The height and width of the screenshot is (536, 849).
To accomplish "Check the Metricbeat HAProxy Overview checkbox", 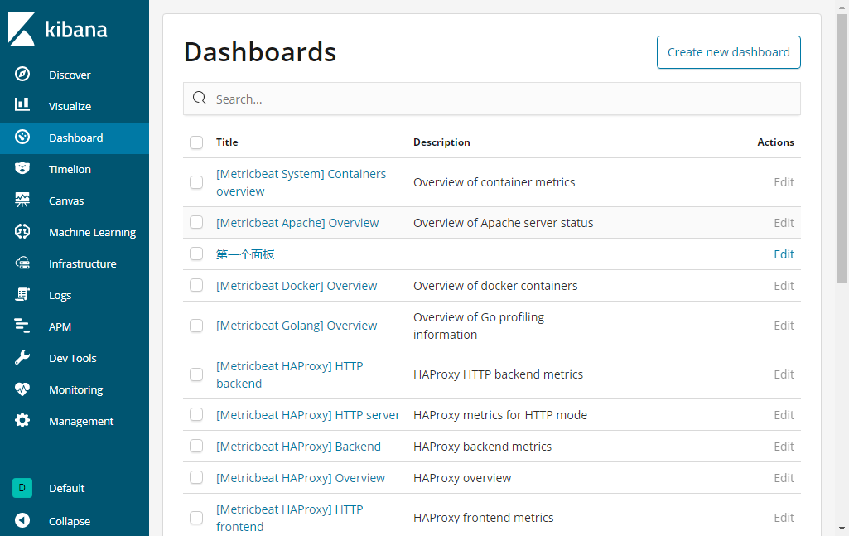I will coord(196,477).
